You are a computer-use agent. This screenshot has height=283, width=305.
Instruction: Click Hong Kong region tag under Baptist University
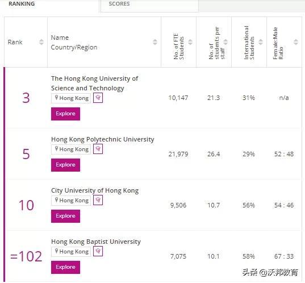click(71, 252)
